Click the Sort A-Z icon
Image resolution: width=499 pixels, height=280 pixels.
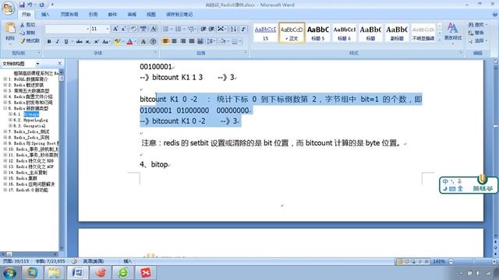point(233,30)
